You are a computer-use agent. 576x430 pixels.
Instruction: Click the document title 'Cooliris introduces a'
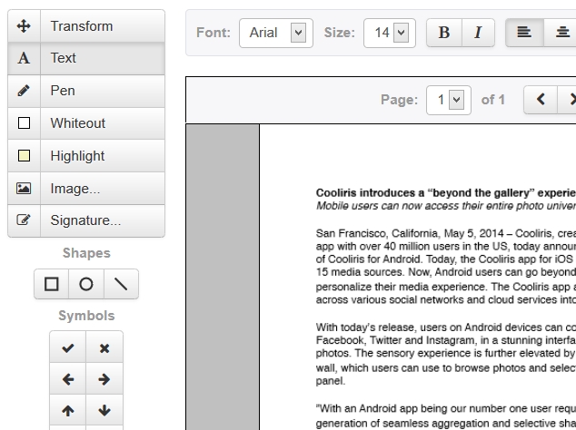[x=370, y=192]
